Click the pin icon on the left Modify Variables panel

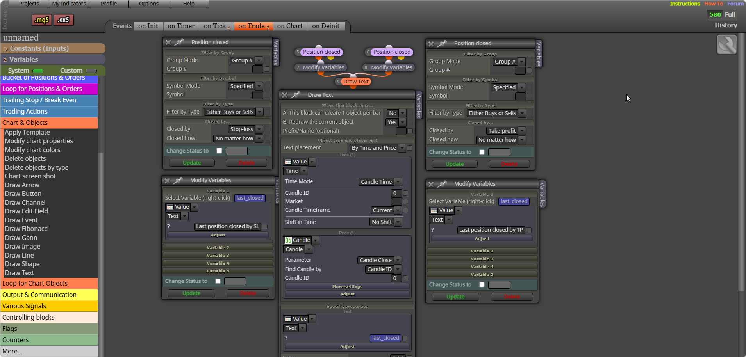[x=178, y=180]
